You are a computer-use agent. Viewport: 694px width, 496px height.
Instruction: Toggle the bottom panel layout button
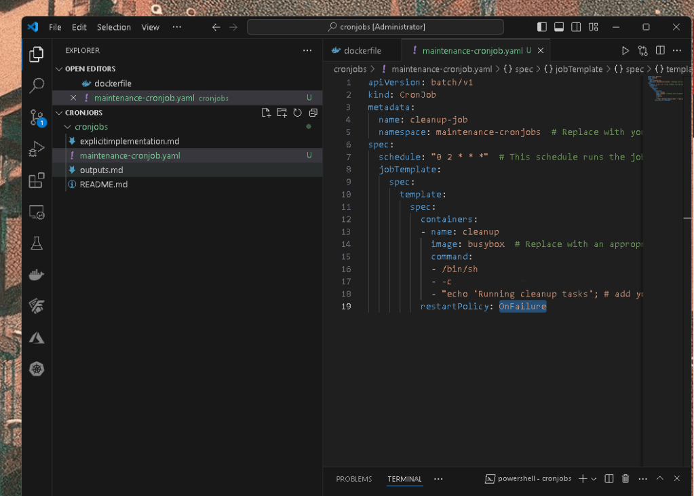(x=559, y=27)
